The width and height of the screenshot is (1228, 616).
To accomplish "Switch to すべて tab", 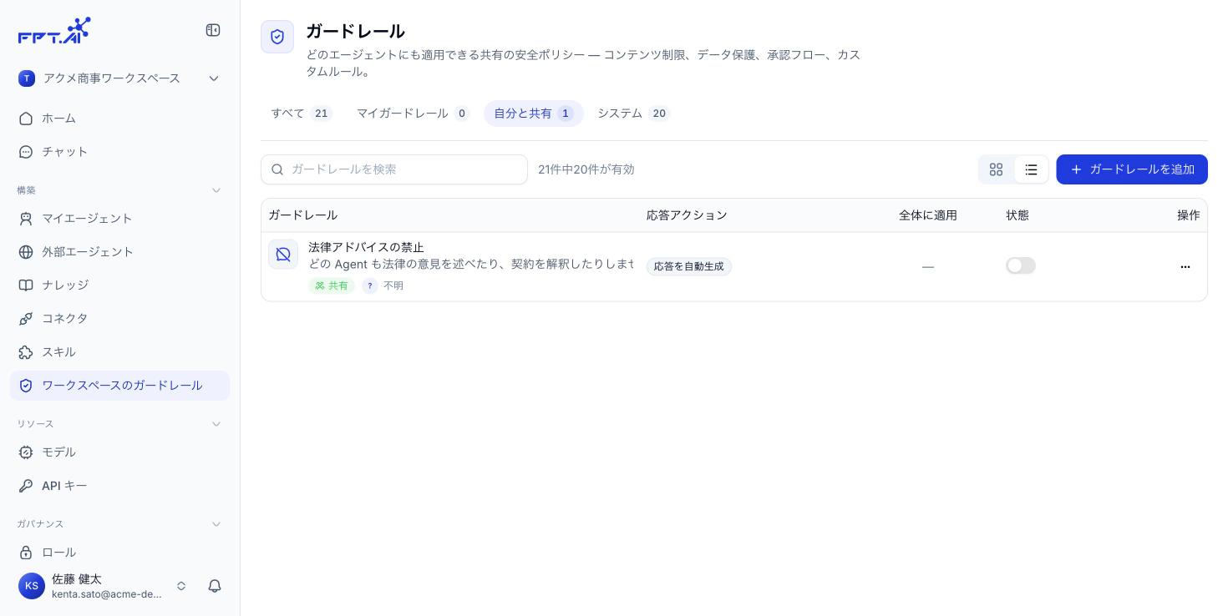I will (302, 114).
